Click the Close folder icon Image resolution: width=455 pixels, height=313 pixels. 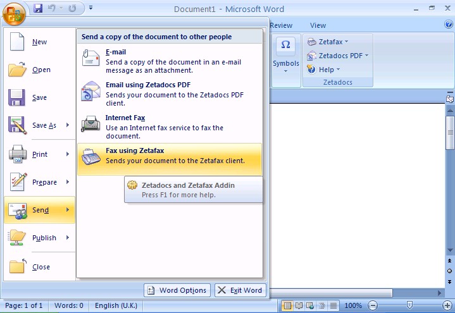coord(18,266)
